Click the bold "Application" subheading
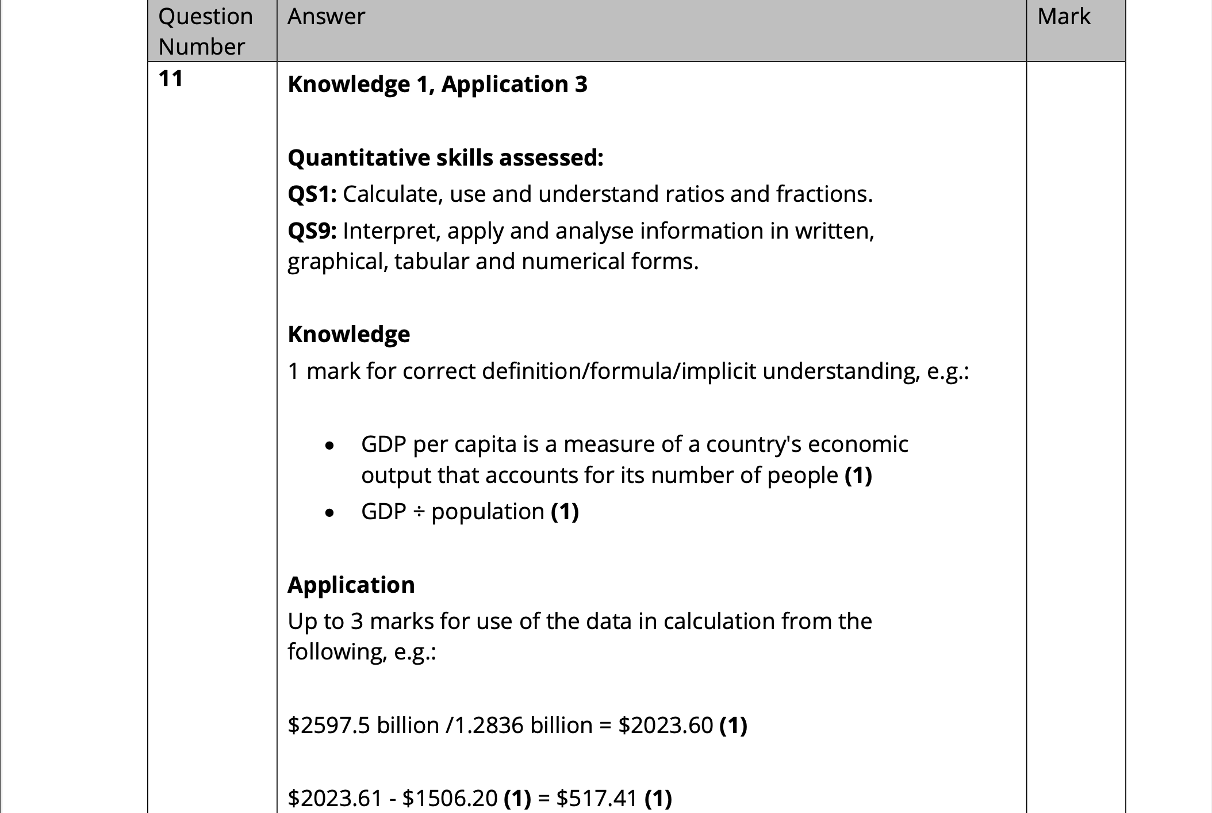The height and width of the screenshot is (813, 1212). (x=351, y=585)
